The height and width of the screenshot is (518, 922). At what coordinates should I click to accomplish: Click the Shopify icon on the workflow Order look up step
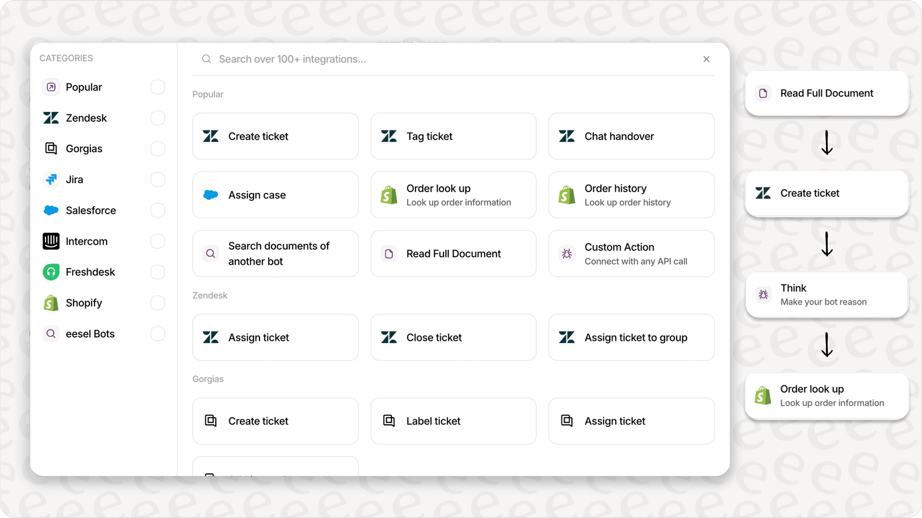pyautogui.click(x=763, y=396)
